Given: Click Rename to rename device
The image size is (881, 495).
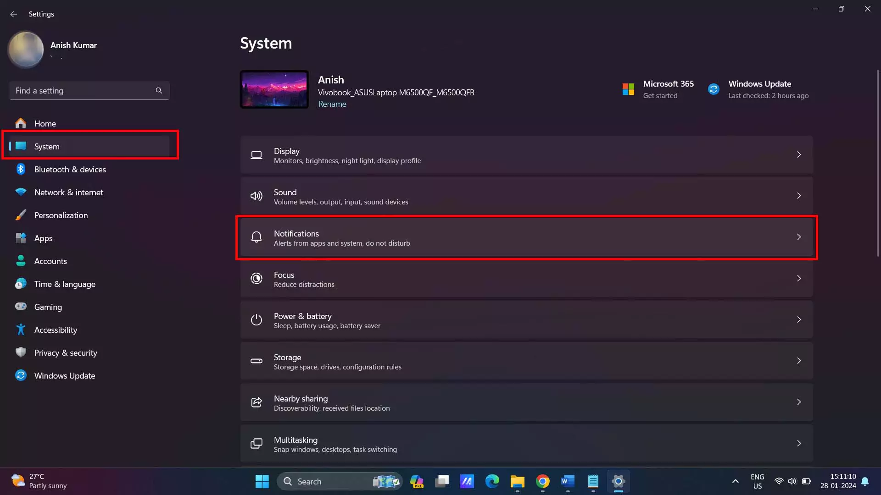Looking at the screenshot, I should tap(332, 103).
